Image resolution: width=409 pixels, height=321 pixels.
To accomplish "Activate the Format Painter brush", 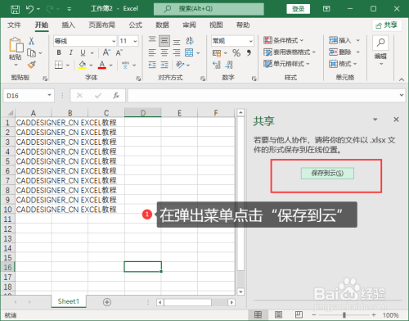I will tap(32, 65).
